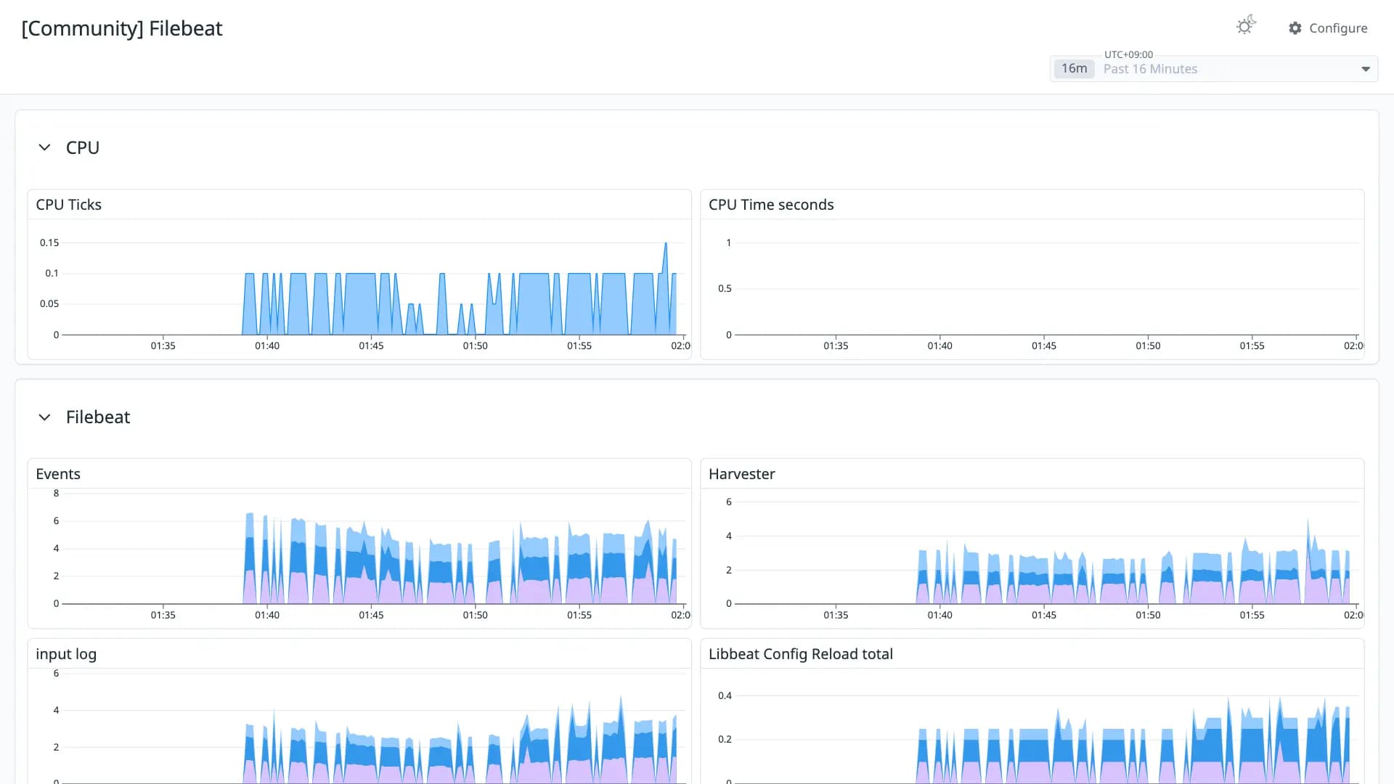This screenshot has width=1394, height=784.
Task: Click the CPU Time seconds chart area
Action: [1046, 289]
